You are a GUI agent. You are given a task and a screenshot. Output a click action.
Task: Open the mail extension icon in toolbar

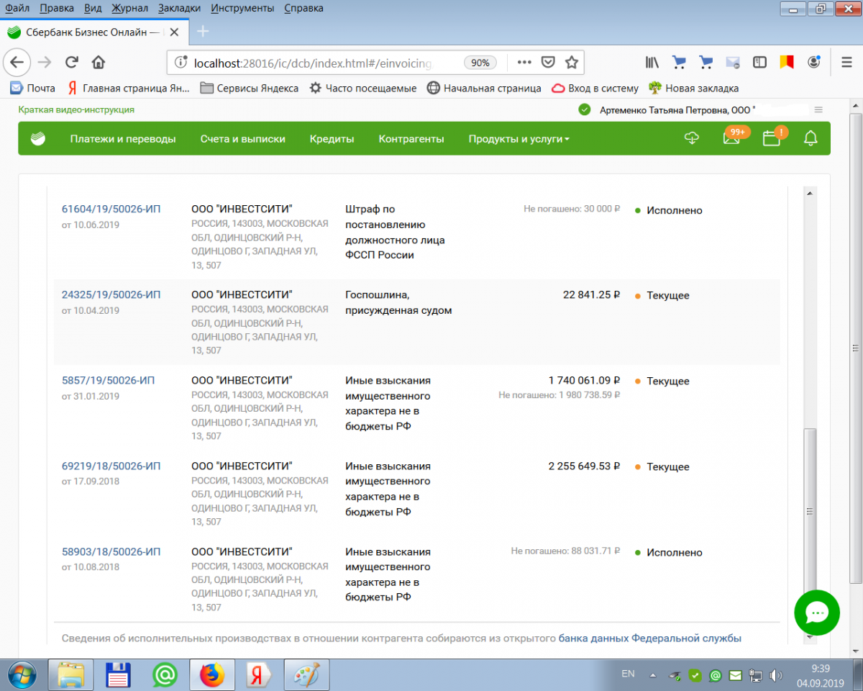pos(733,63)
